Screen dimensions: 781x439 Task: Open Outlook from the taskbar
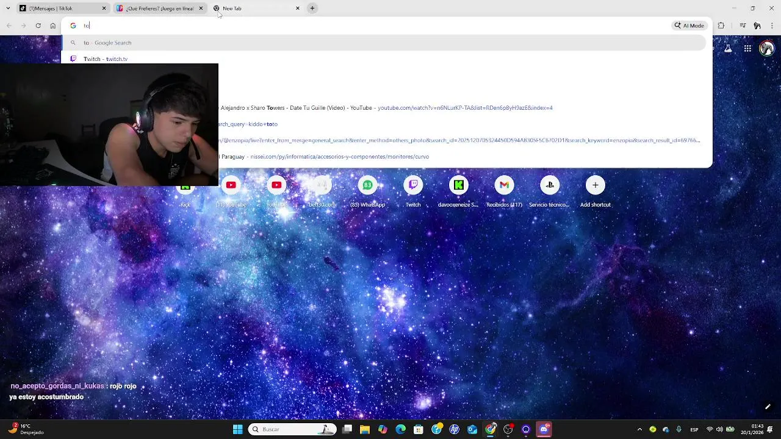coord(472,429)
